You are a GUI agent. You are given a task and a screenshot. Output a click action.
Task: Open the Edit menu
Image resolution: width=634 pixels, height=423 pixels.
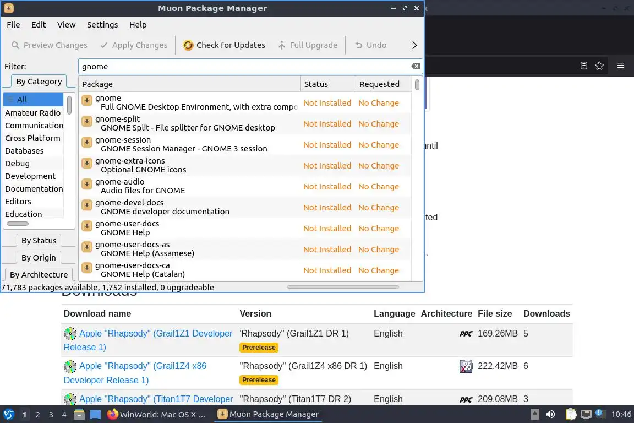point(39,25)
